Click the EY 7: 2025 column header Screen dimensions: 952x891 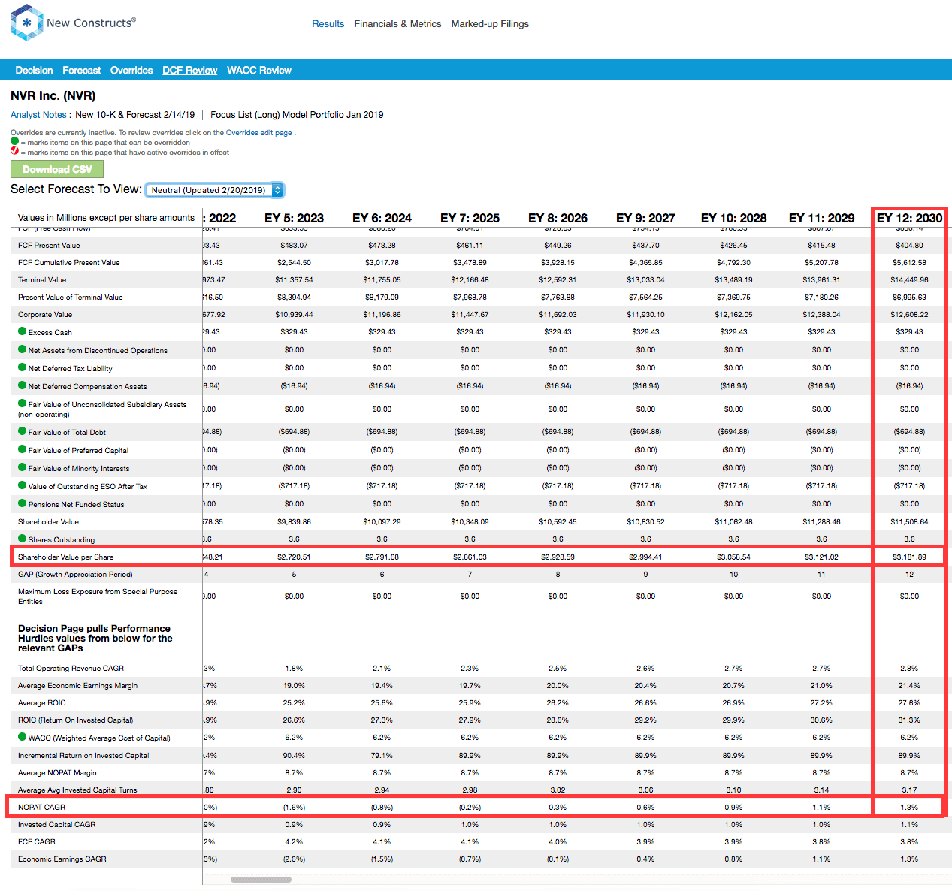[x=470, y=218]
